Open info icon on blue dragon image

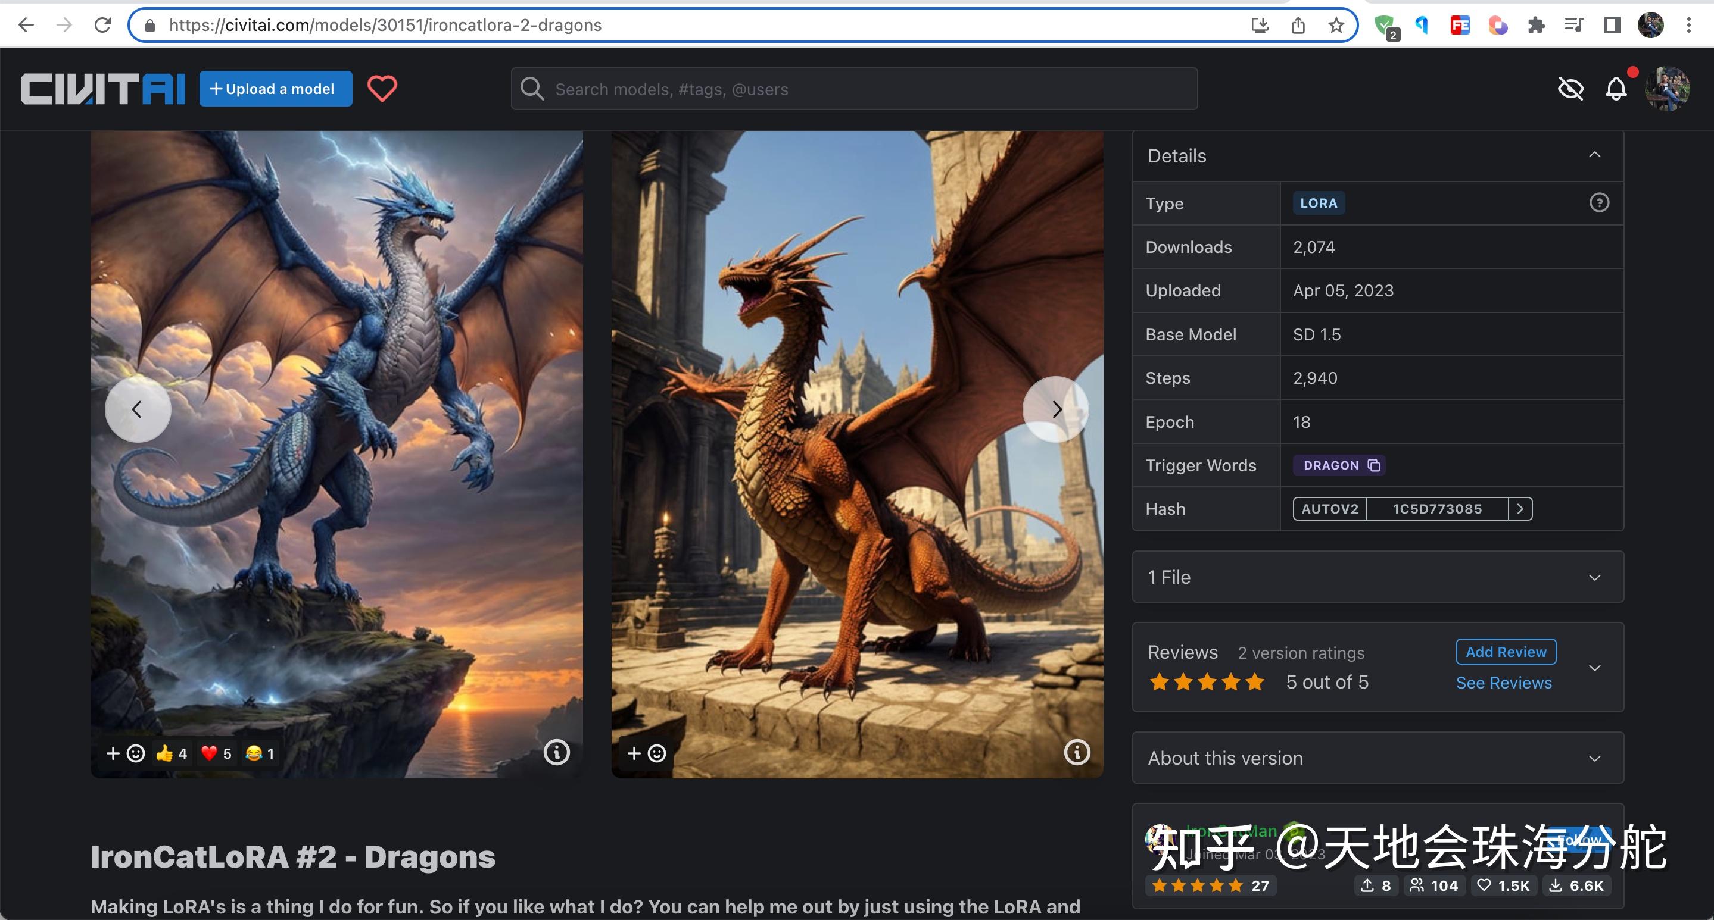pyautogui.click(x=556, y=753)
